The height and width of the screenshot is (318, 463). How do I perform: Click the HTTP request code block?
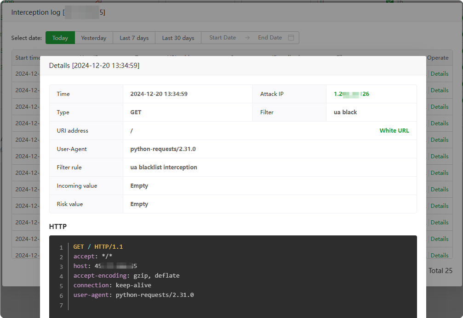(x=233, y=275)
